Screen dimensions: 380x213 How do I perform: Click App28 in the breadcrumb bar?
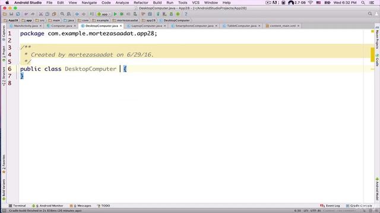coord(11,21)
